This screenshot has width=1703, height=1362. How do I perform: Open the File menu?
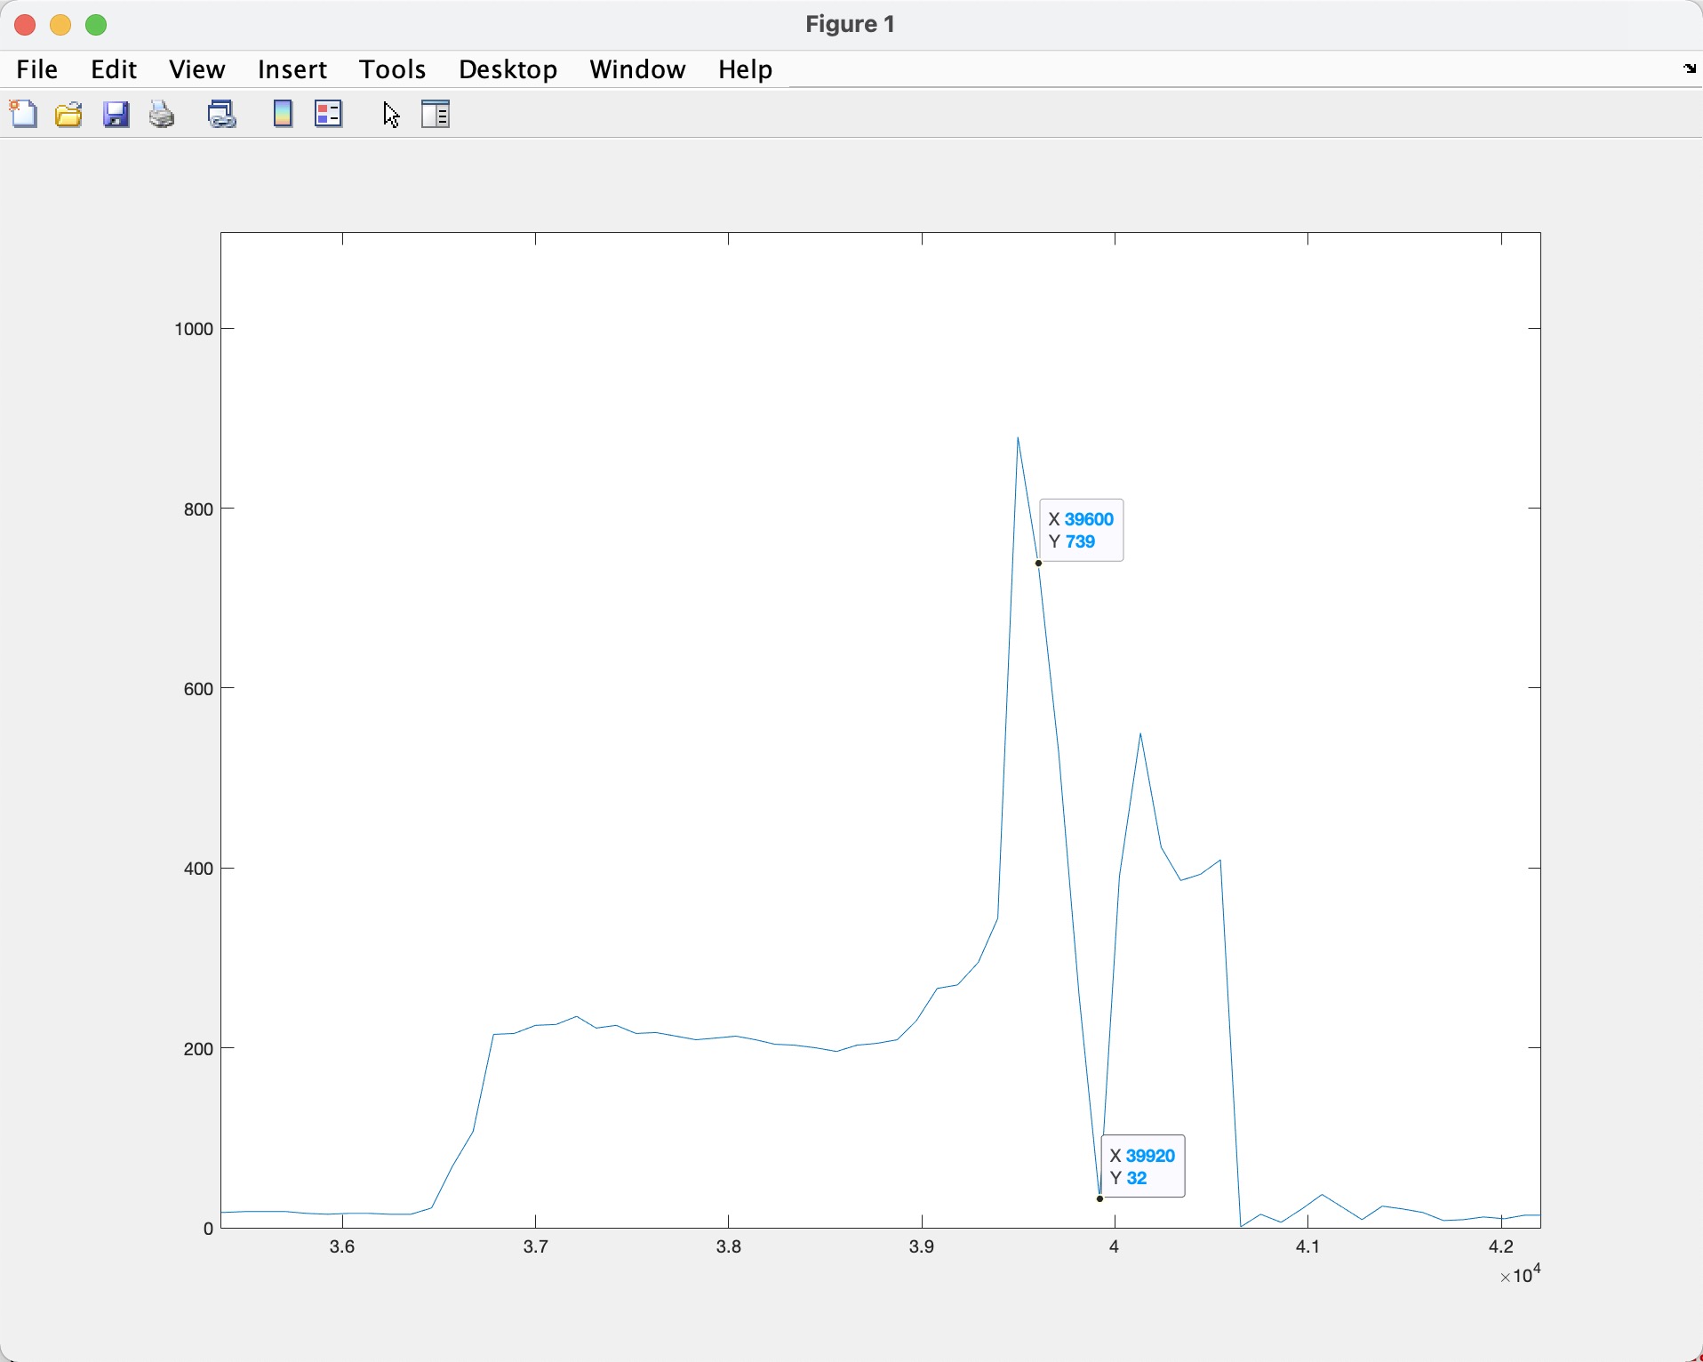click(x=37, y=69)
